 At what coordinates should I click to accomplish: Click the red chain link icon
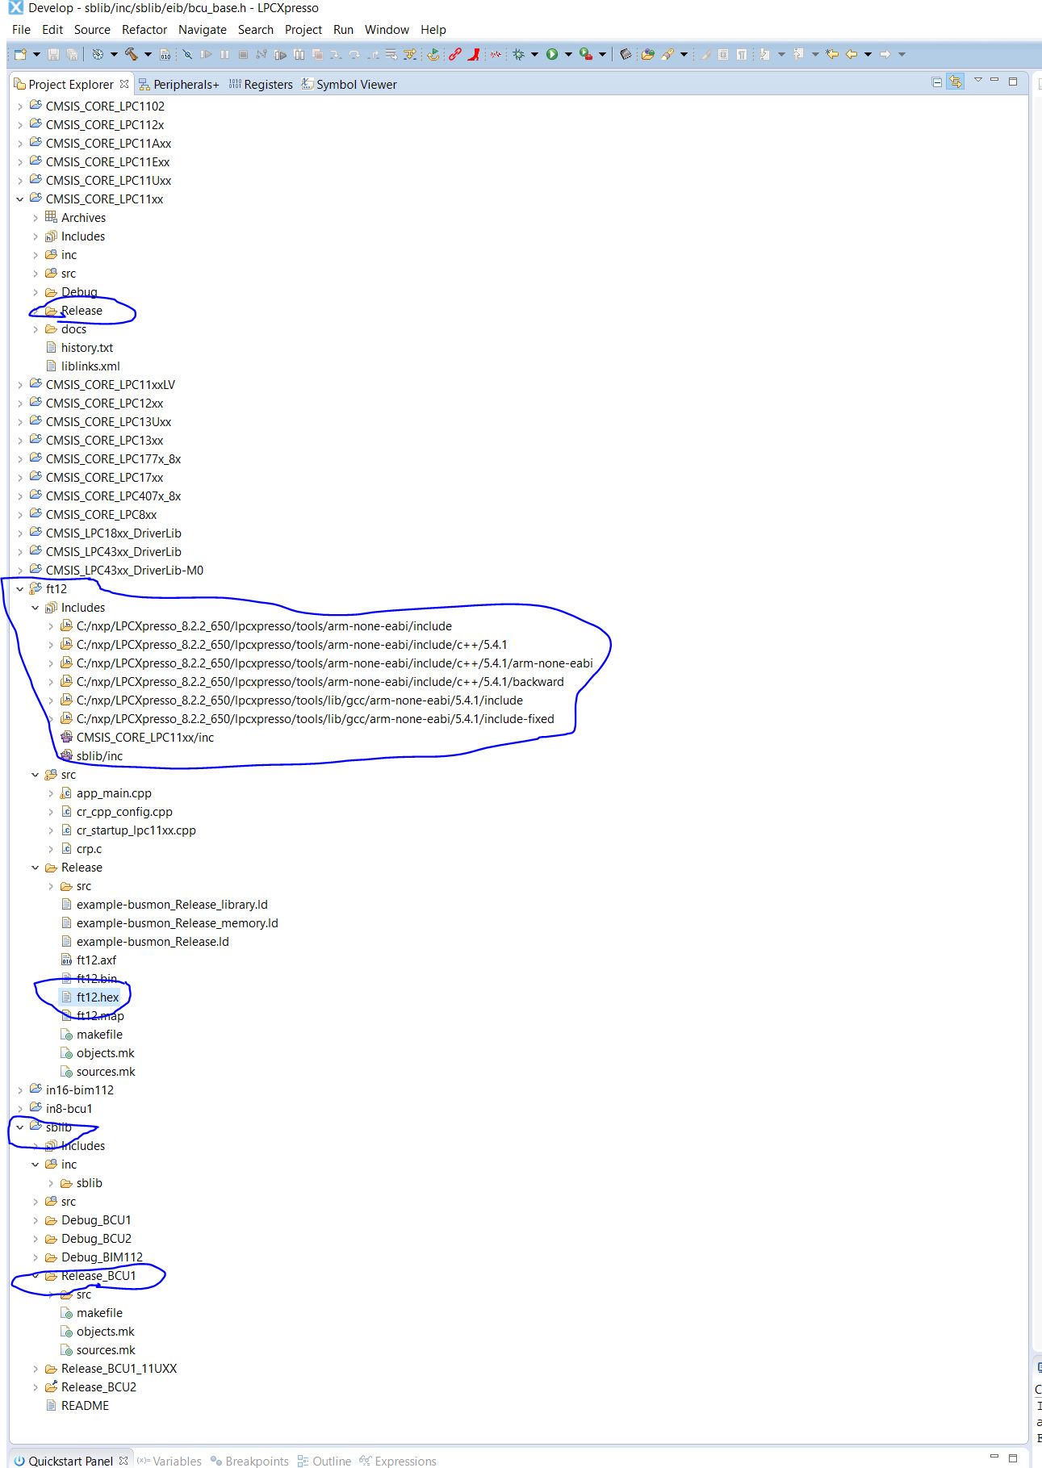pyautogui.click(x=454, y=54)
